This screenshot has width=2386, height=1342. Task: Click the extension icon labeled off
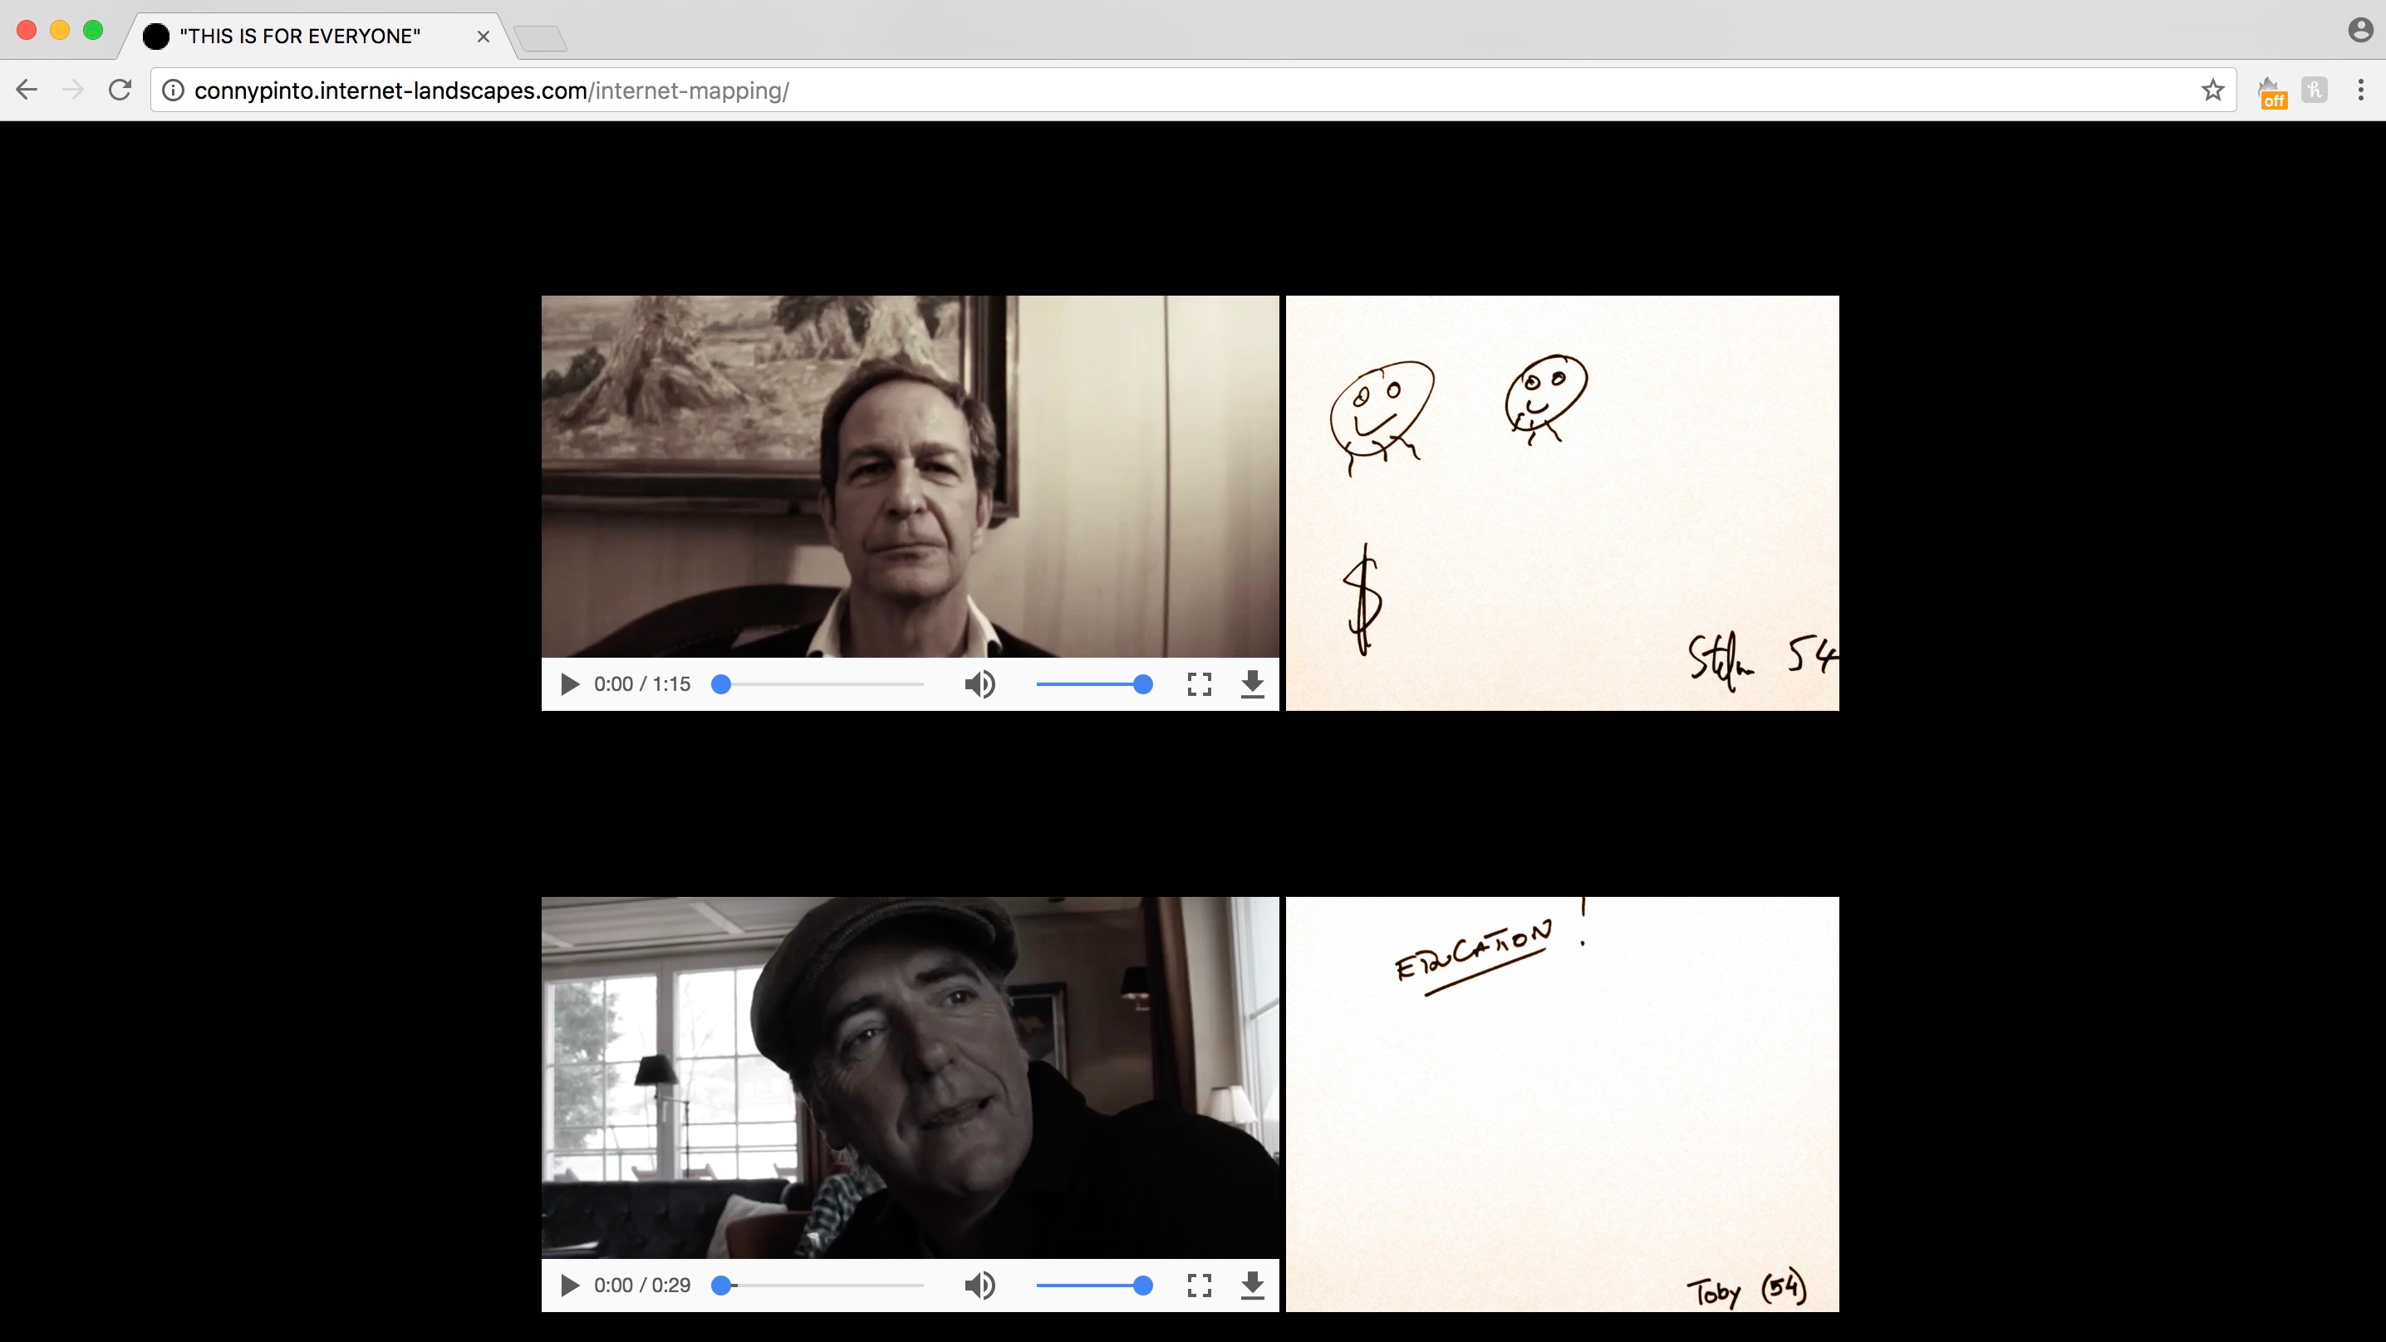pyautogui.click(x=2272, y=91)
